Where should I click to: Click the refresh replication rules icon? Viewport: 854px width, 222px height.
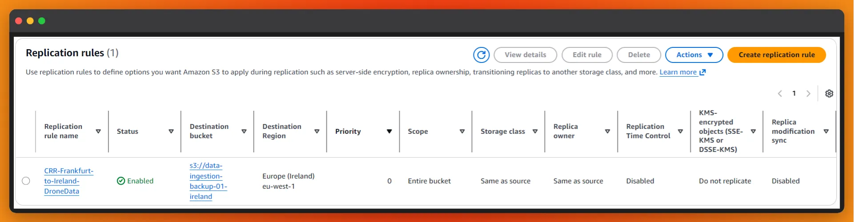tap(481, 55)
